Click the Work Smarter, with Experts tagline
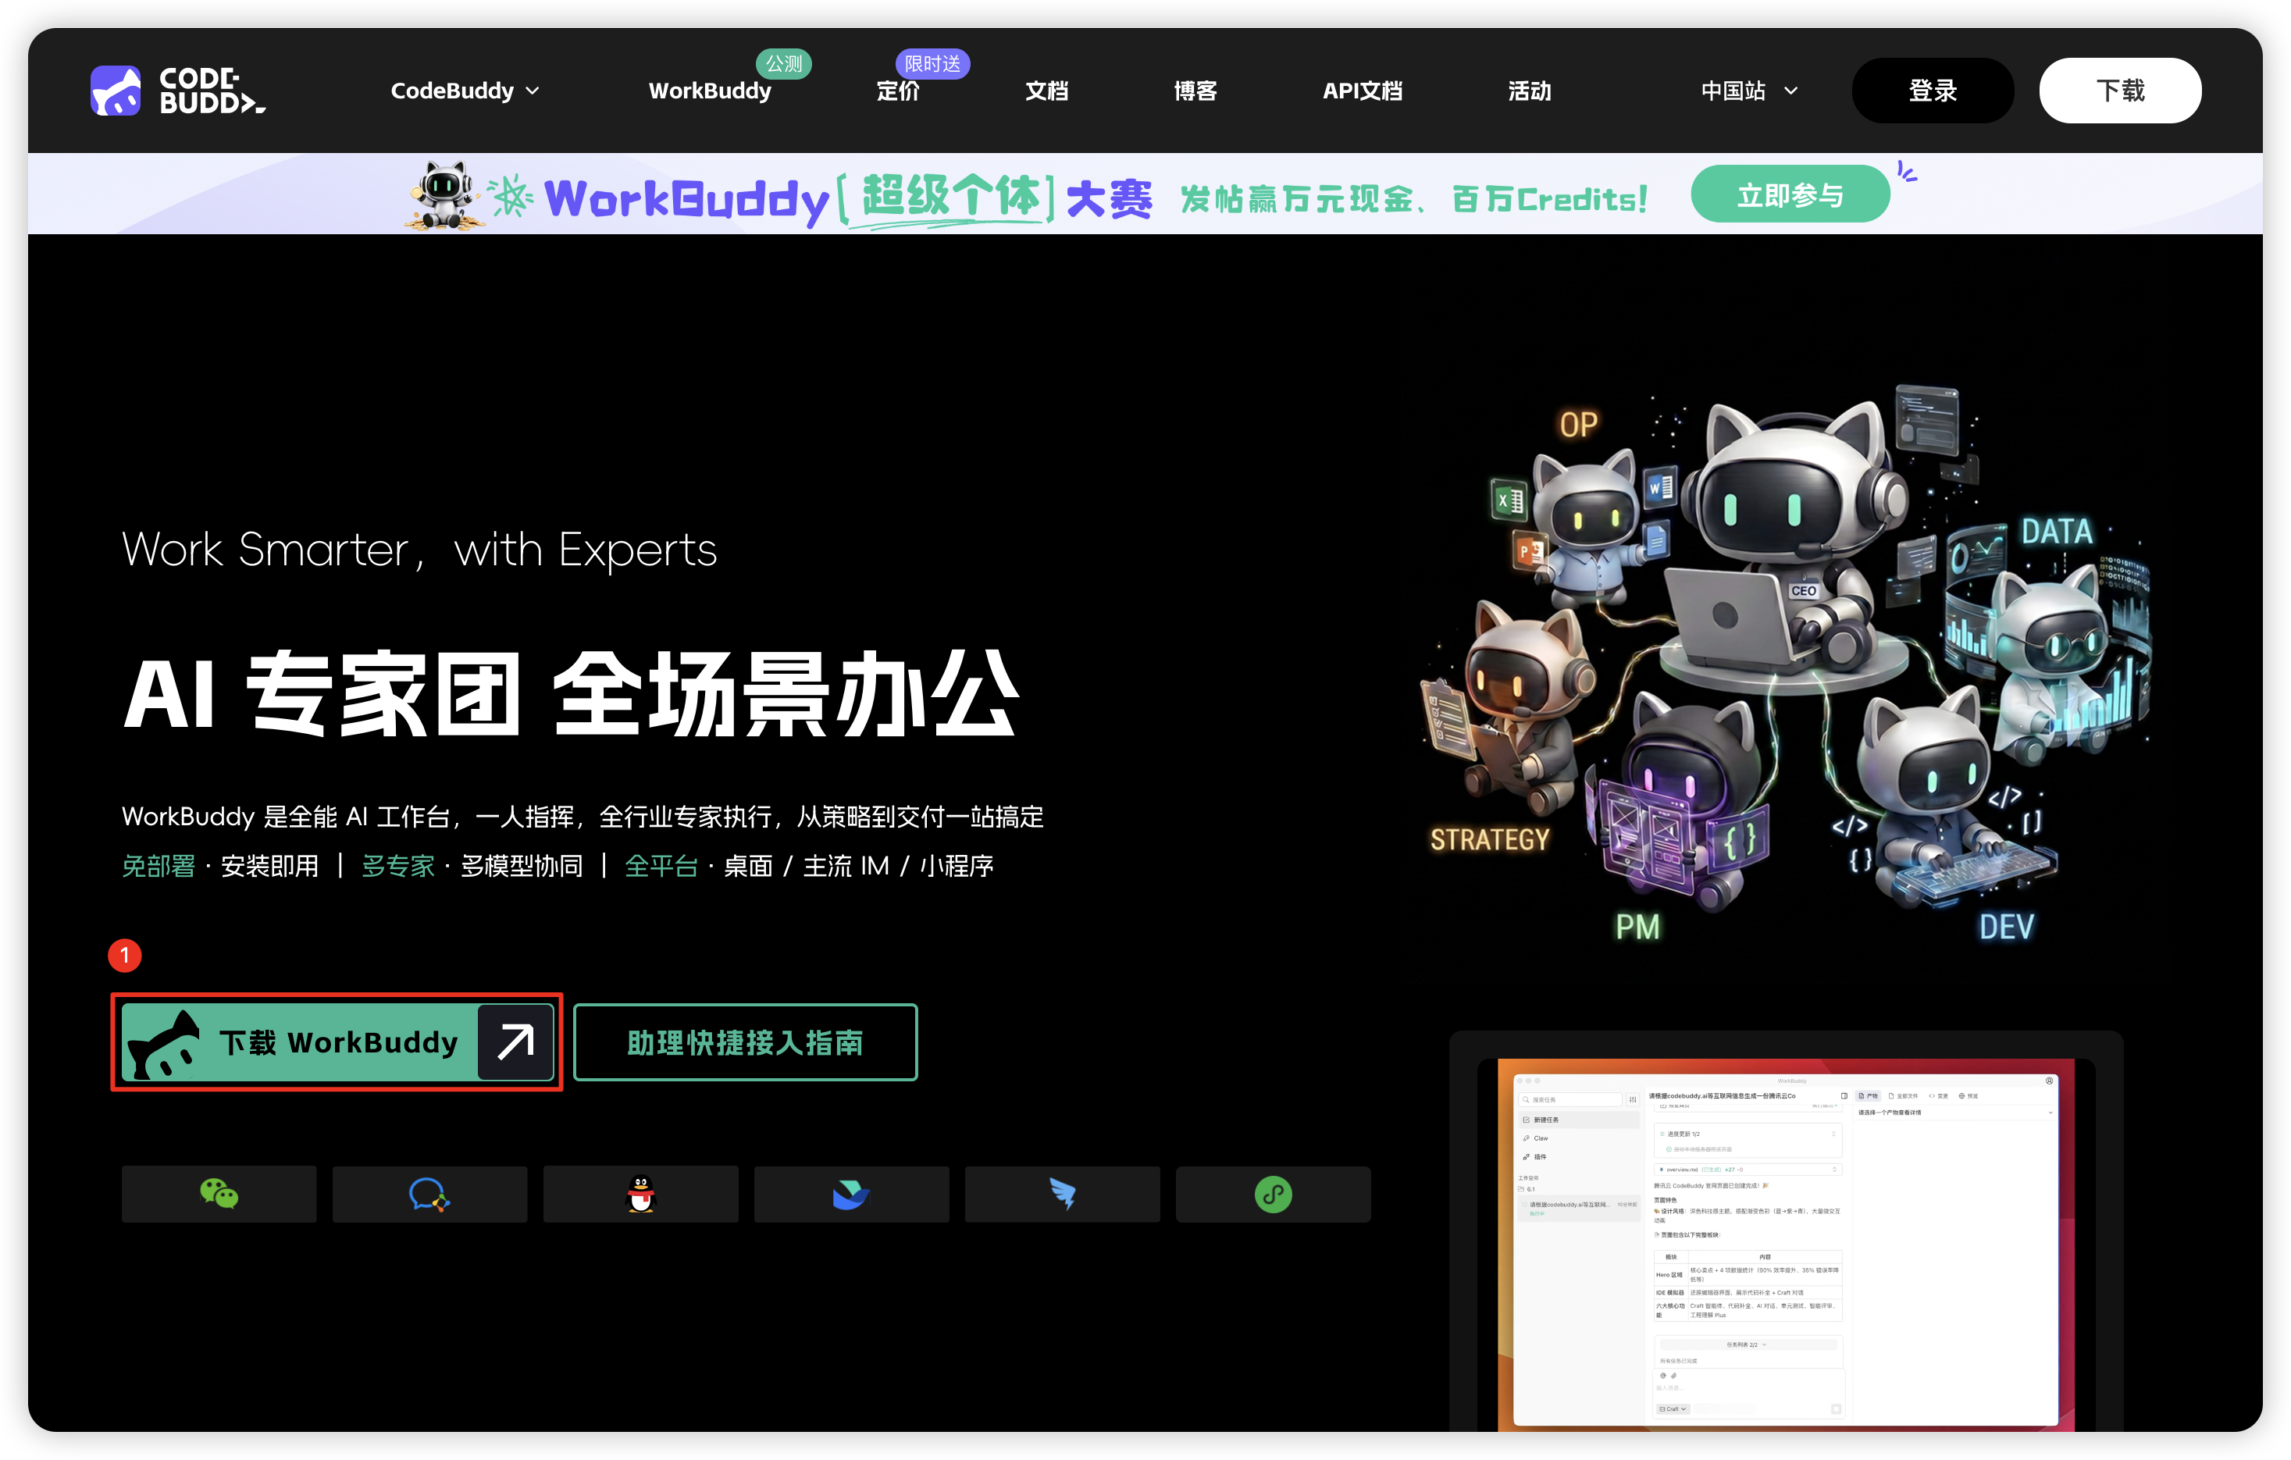This screenshot has width=2291, height=1460. tap(419, 549)
